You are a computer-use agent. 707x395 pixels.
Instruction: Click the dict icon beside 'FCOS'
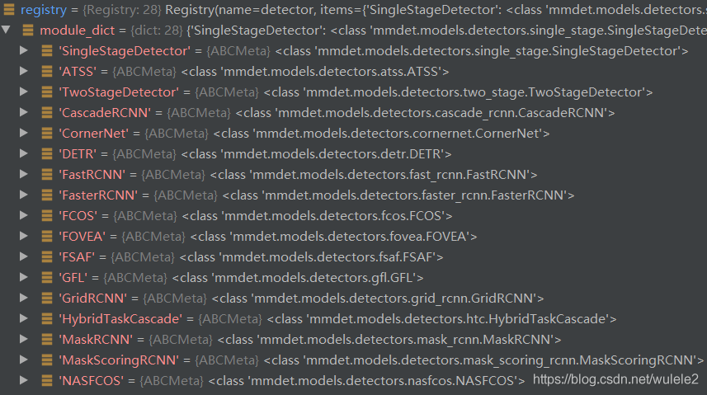pyautogui.click(x=47, y=215)
